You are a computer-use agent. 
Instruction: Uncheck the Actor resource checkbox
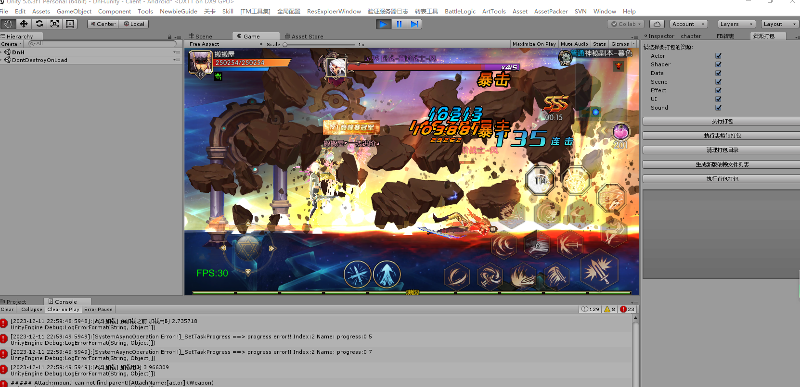(718, 56)
